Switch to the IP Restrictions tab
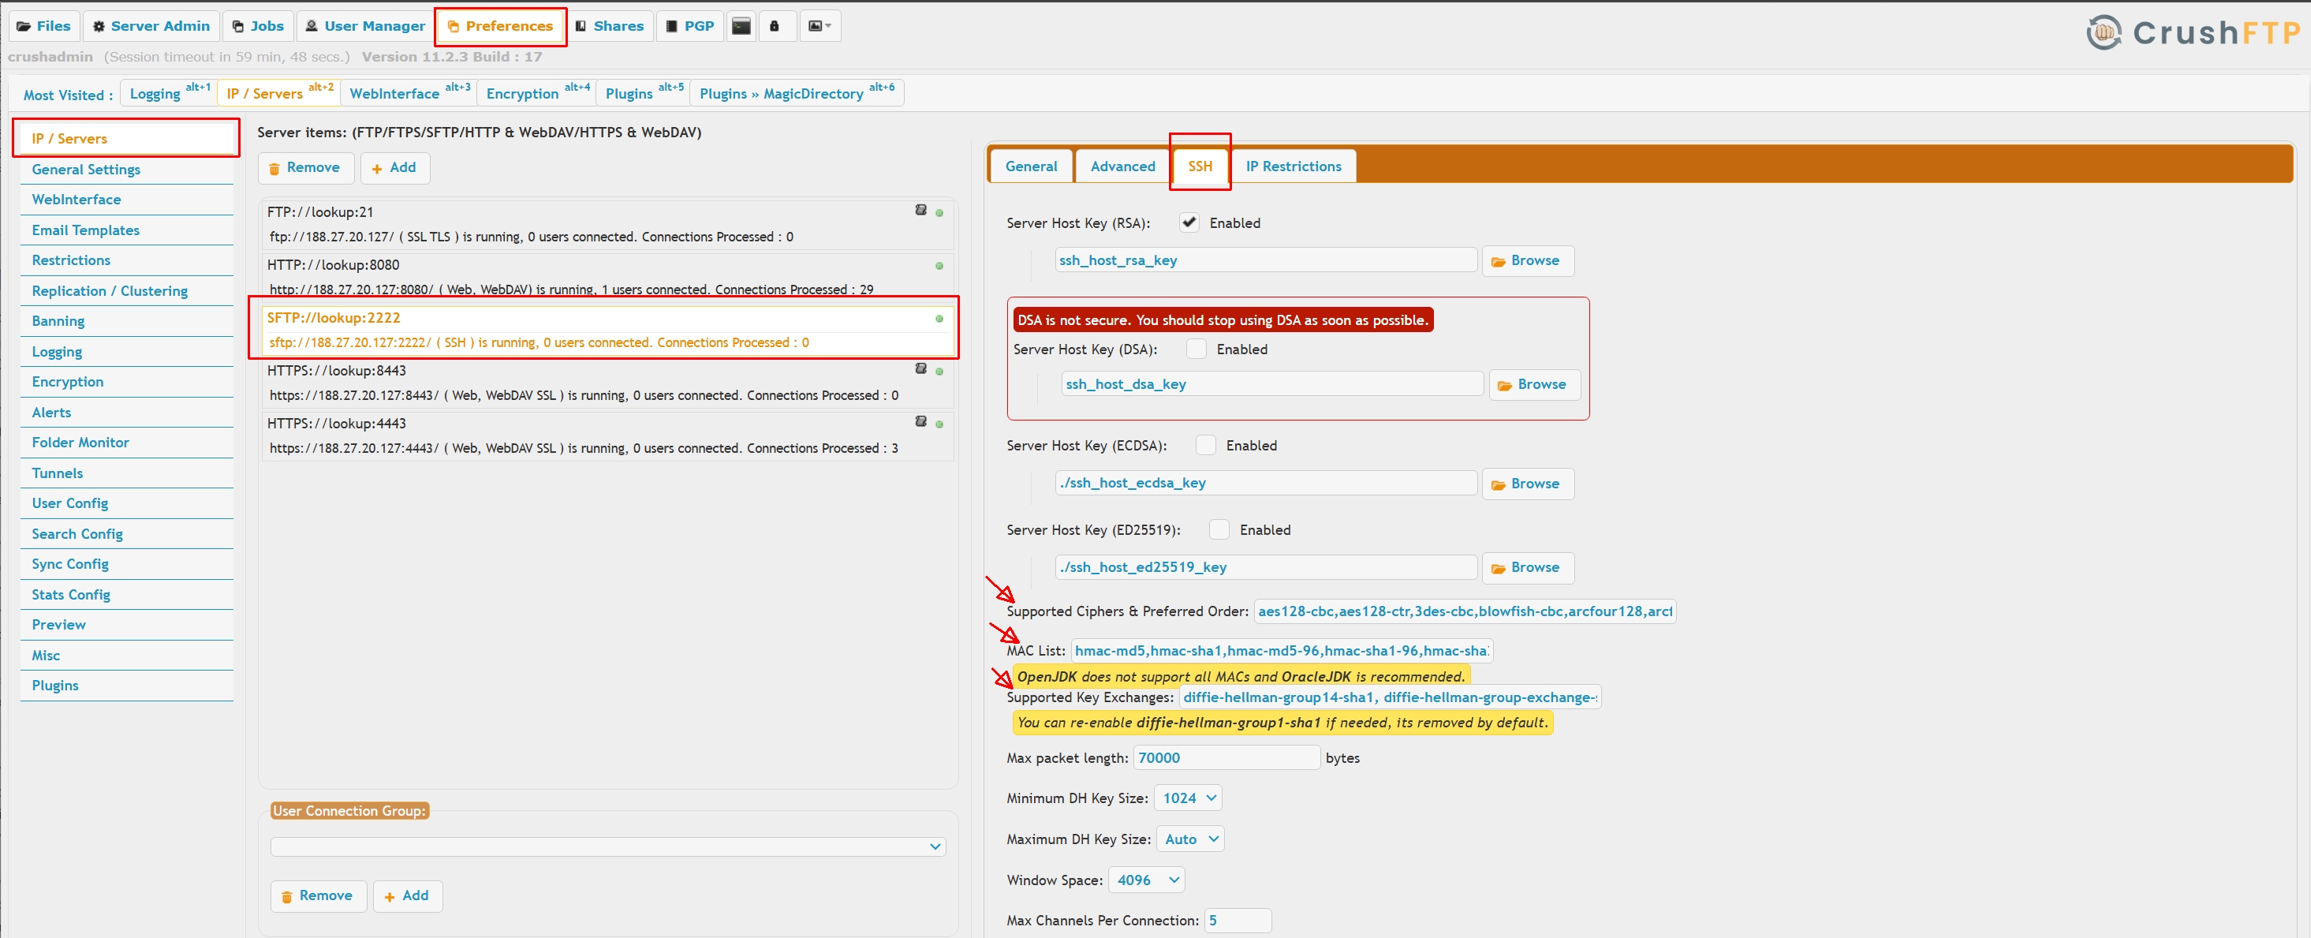 (x=1293, y=166)
